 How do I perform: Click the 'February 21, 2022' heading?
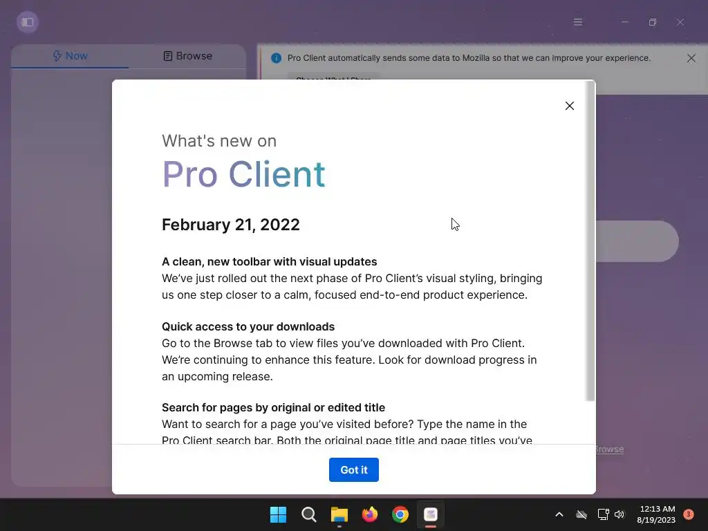click(231, 225)
